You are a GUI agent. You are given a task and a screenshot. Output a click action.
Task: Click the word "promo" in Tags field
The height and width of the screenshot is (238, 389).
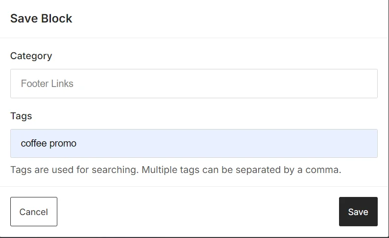[x=63, y=144]
